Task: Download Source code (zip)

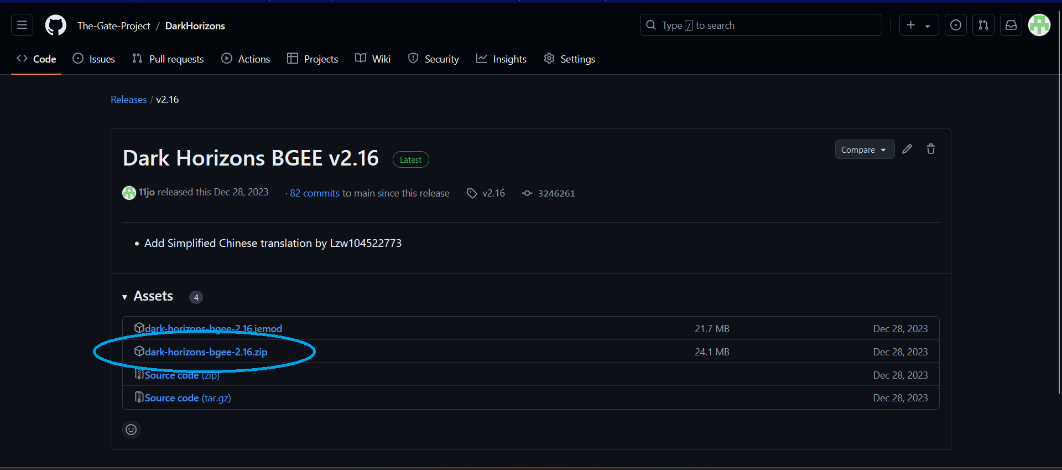Action: 182,375
